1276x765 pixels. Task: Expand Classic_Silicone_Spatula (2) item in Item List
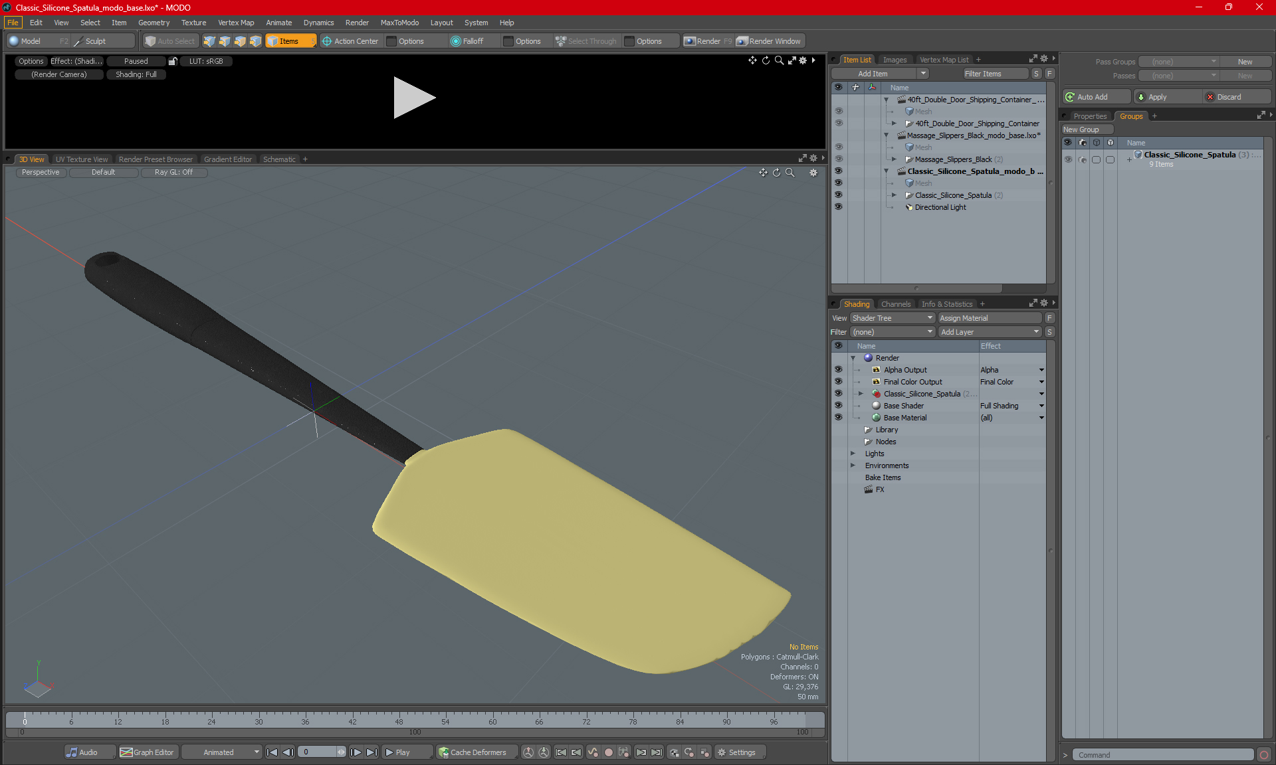point(894,195)
